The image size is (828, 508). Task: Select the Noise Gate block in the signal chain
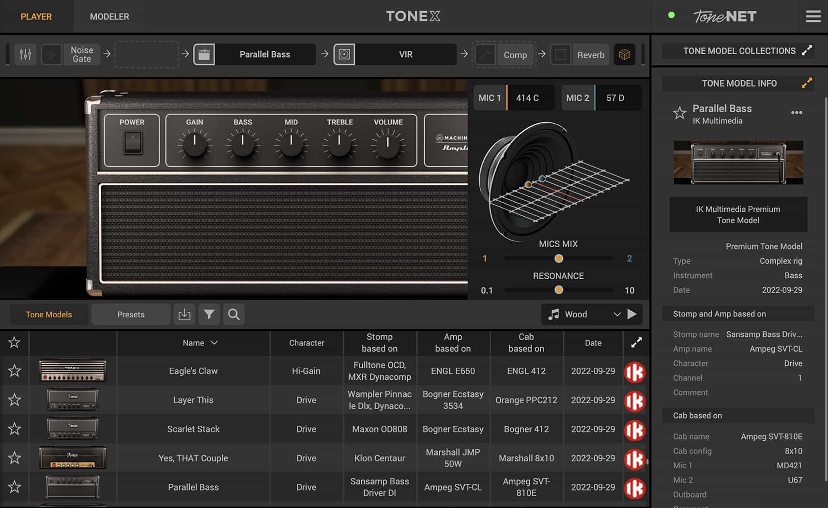tap(81, 54)
